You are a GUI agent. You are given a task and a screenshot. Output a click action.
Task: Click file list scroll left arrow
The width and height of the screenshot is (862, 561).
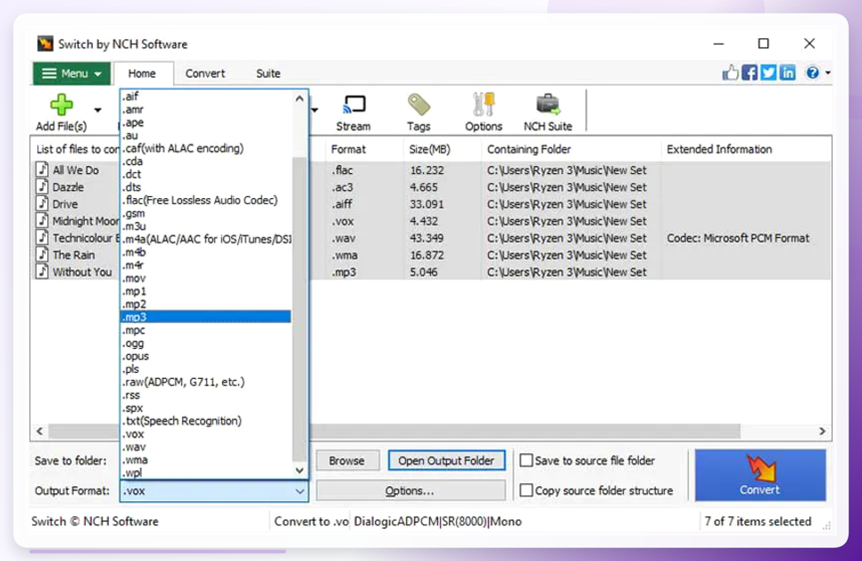(39, 432)
